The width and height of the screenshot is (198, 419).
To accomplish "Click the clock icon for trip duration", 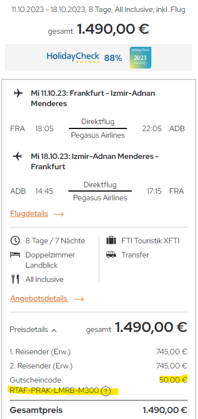I will click(15, 241).
